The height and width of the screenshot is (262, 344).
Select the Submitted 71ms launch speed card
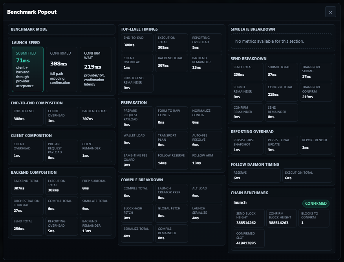(x=27, y=69)
